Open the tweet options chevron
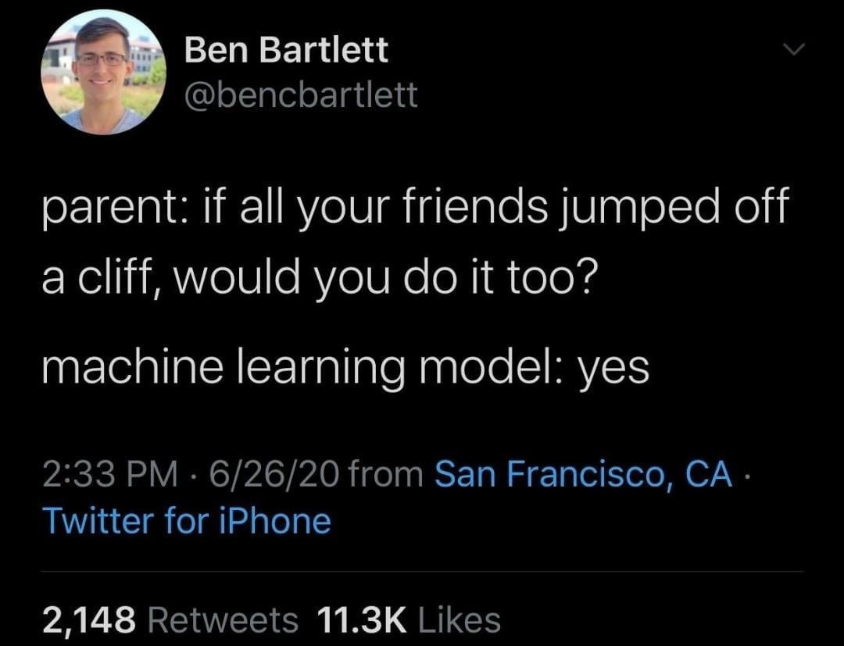Screen dimensions: 844x646 coord(793,49)
